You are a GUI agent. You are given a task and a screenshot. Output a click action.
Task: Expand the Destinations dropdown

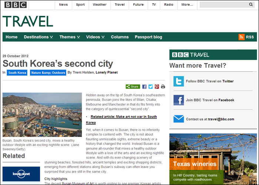point(38,37)
